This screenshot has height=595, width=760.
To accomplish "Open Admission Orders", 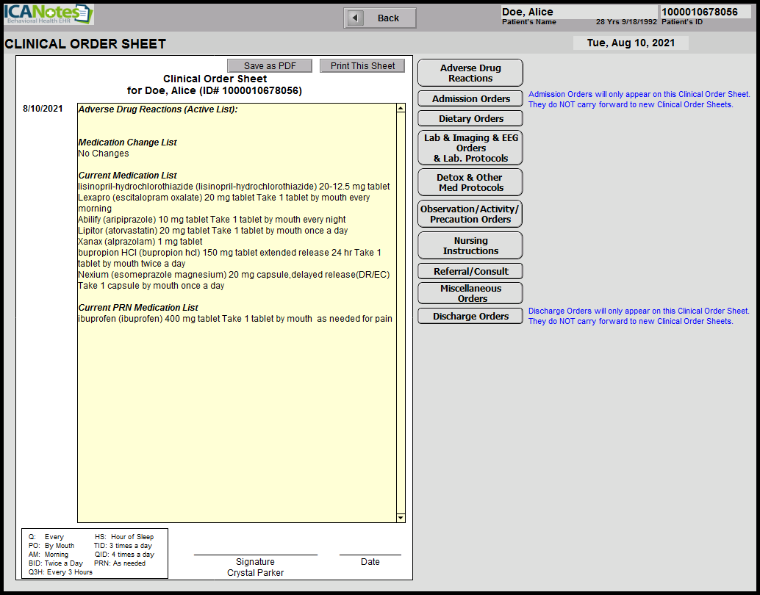I will [470, 98].
